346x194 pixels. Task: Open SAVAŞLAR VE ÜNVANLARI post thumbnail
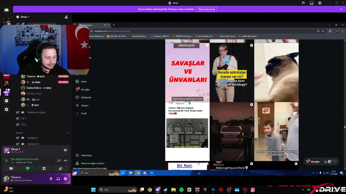[187, 72]
